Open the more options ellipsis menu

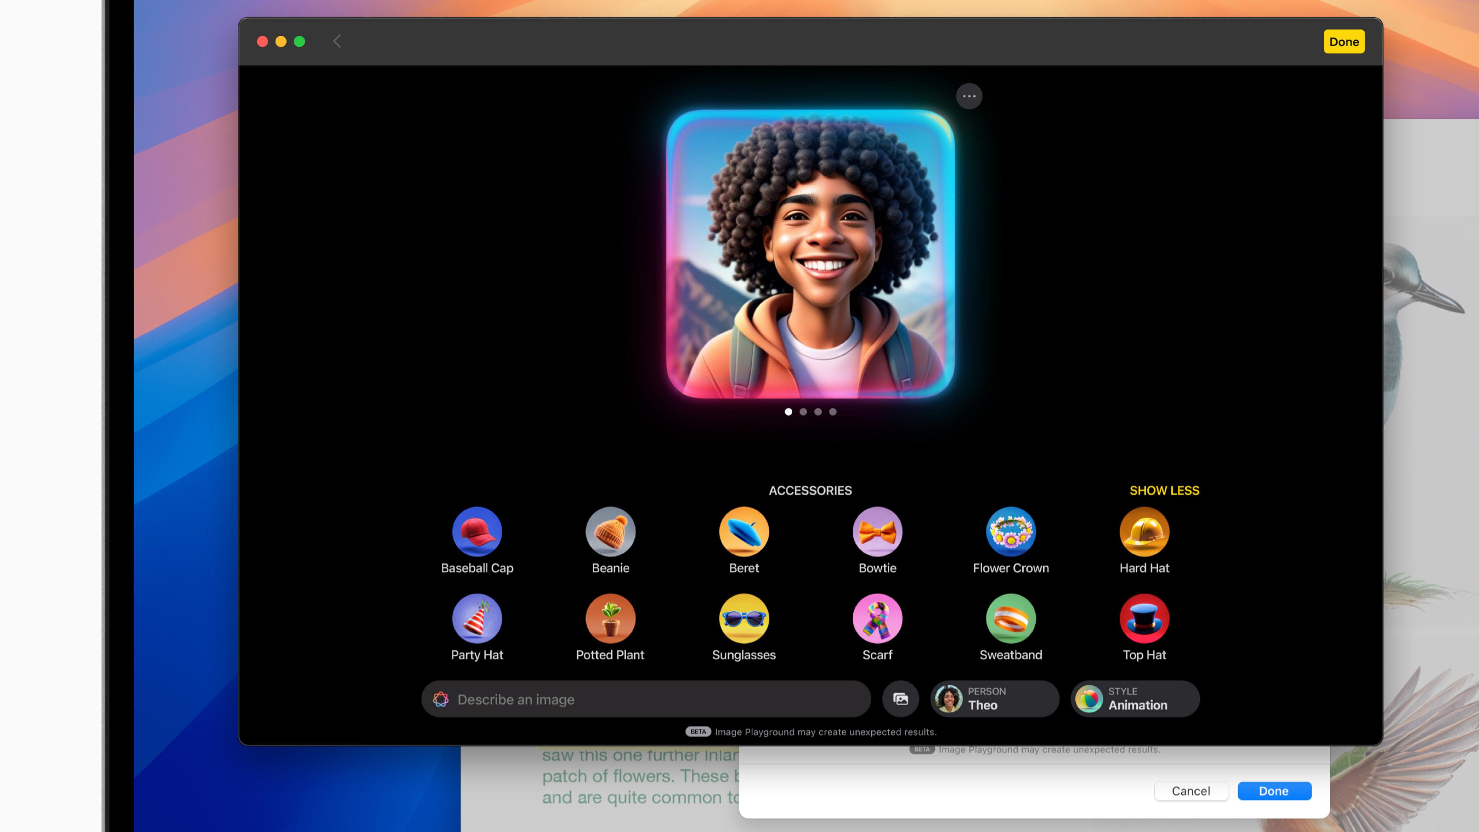(x=969, y=96)
